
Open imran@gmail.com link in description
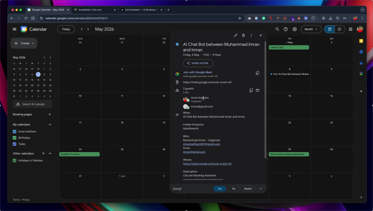click(x=194, y=152)
